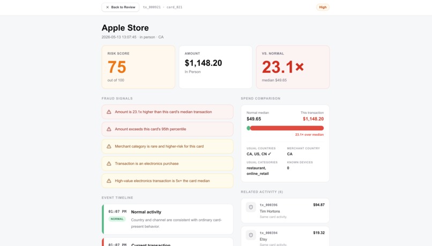Select the tx_000921 · card_021 identifier text
This screenshot has width=432, height=246.
click(x=162, y=7)
